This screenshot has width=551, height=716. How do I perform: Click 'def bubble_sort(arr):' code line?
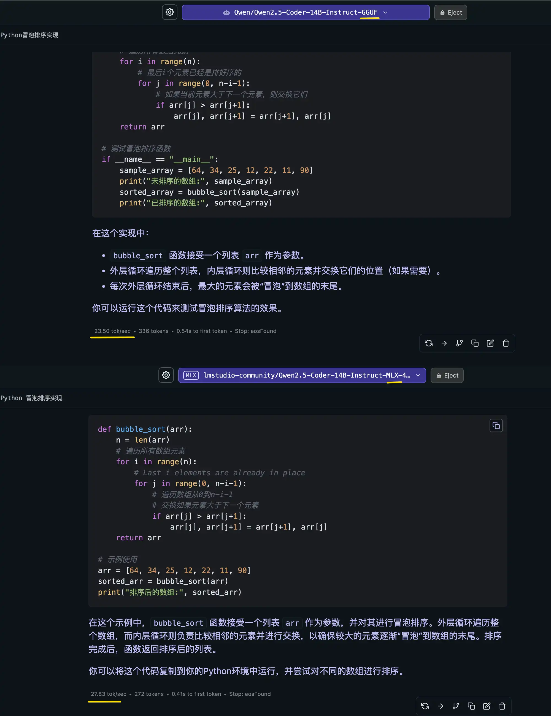click(145, 429)
